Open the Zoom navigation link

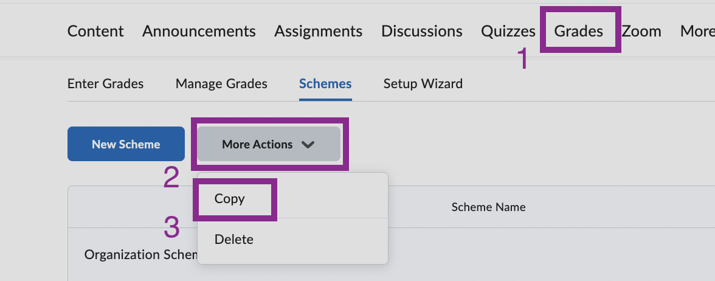coord(641,31)
